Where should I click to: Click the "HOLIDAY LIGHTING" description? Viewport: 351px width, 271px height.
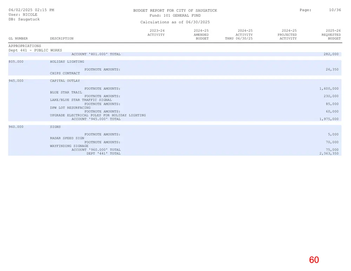[67, 62]
